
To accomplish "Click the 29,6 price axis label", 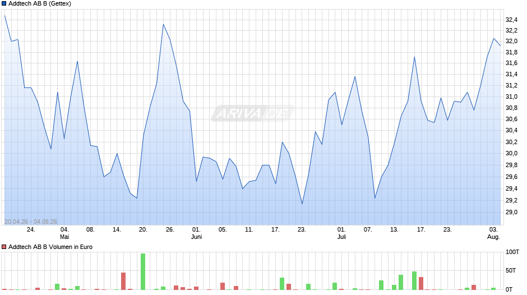I will coord(511,177).
